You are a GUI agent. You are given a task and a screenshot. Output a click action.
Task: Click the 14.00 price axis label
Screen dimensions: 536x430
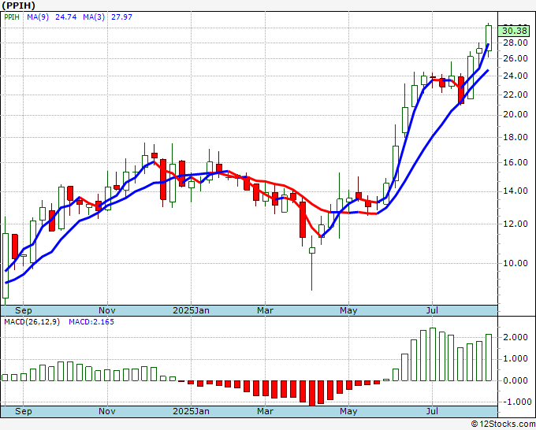tap(516, 191)
